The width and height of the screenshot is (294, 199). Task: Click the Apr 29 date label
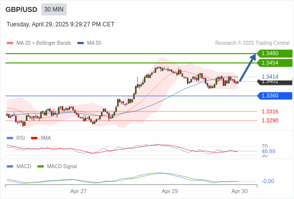tap(170, 191)
